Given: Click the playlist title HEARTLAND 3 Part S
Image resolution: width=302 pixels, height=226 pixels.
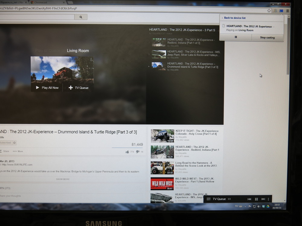Looking at the screenshot, I should coord(182,30).
